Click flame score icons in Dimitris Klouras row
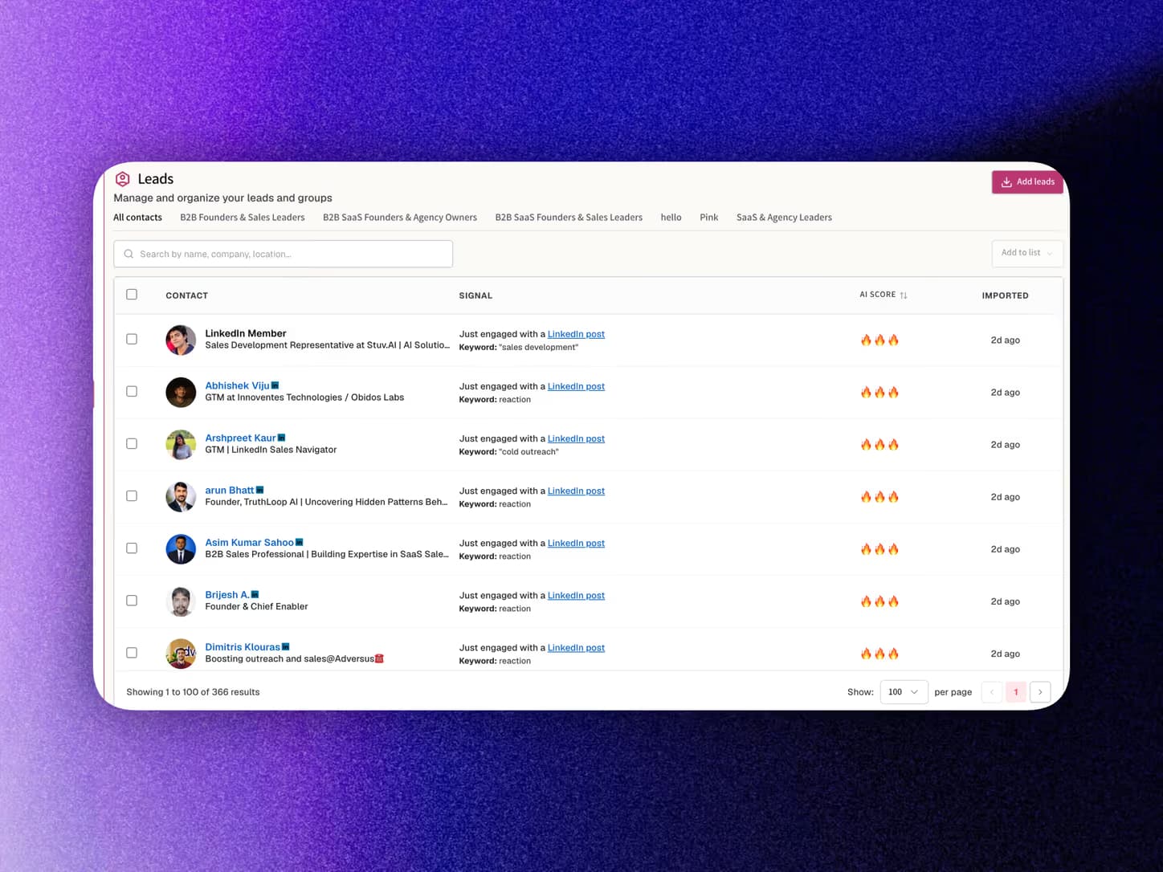 pyautogui.click(x=879, y=653)
